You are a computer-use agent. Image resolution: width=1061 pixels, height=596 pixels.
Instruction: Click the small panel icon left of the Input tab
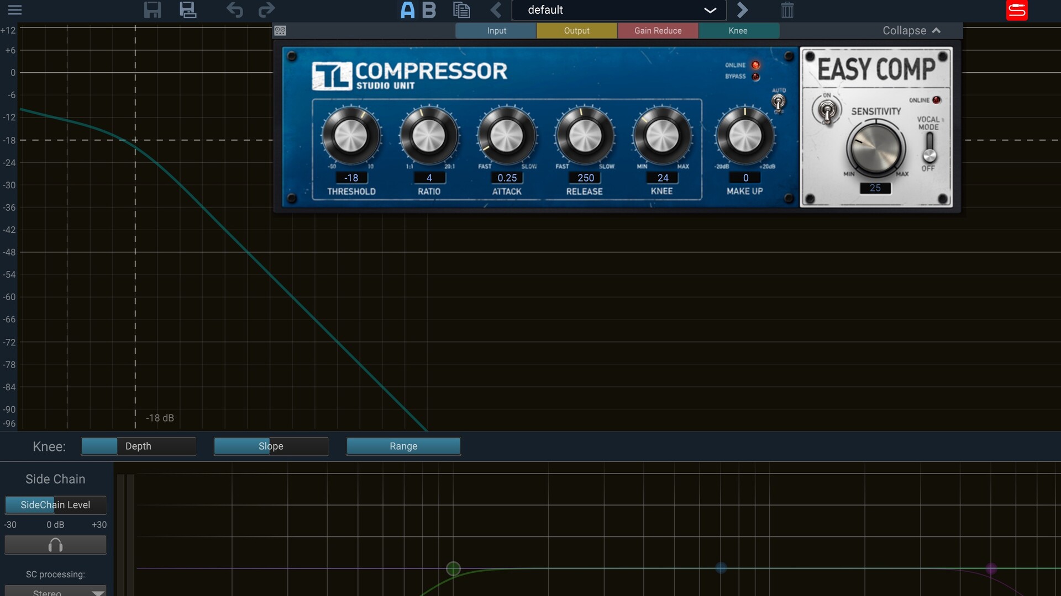coord(280,31)
